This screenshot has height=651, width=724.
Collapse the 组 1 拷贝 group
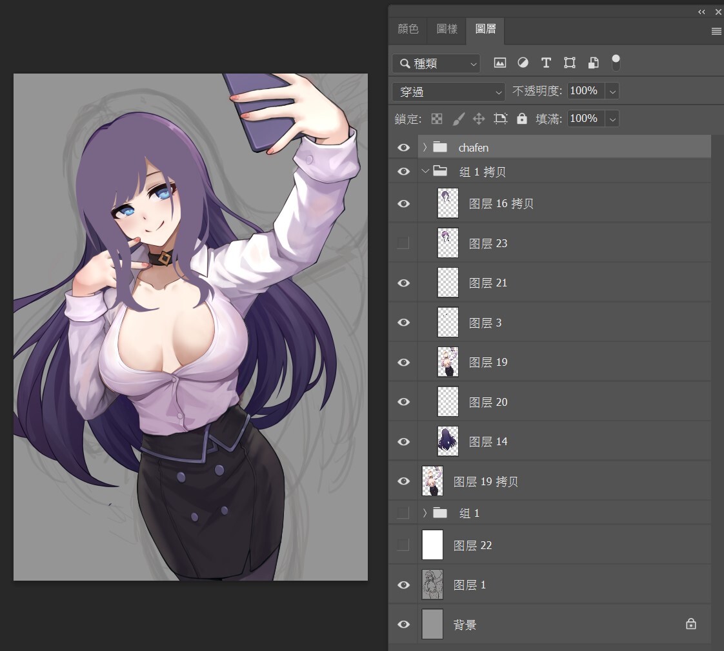[x=425, y=172]
